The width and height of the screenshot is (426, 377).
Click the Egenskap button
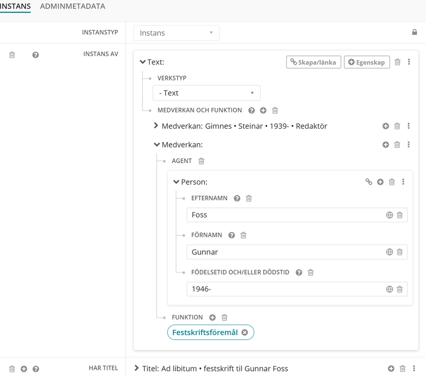[x=367, y=62]
